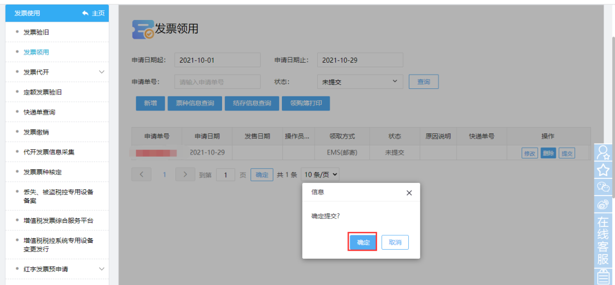Click the 操作员 column header
The image size is (615, 285).
[x=298, y=136]
